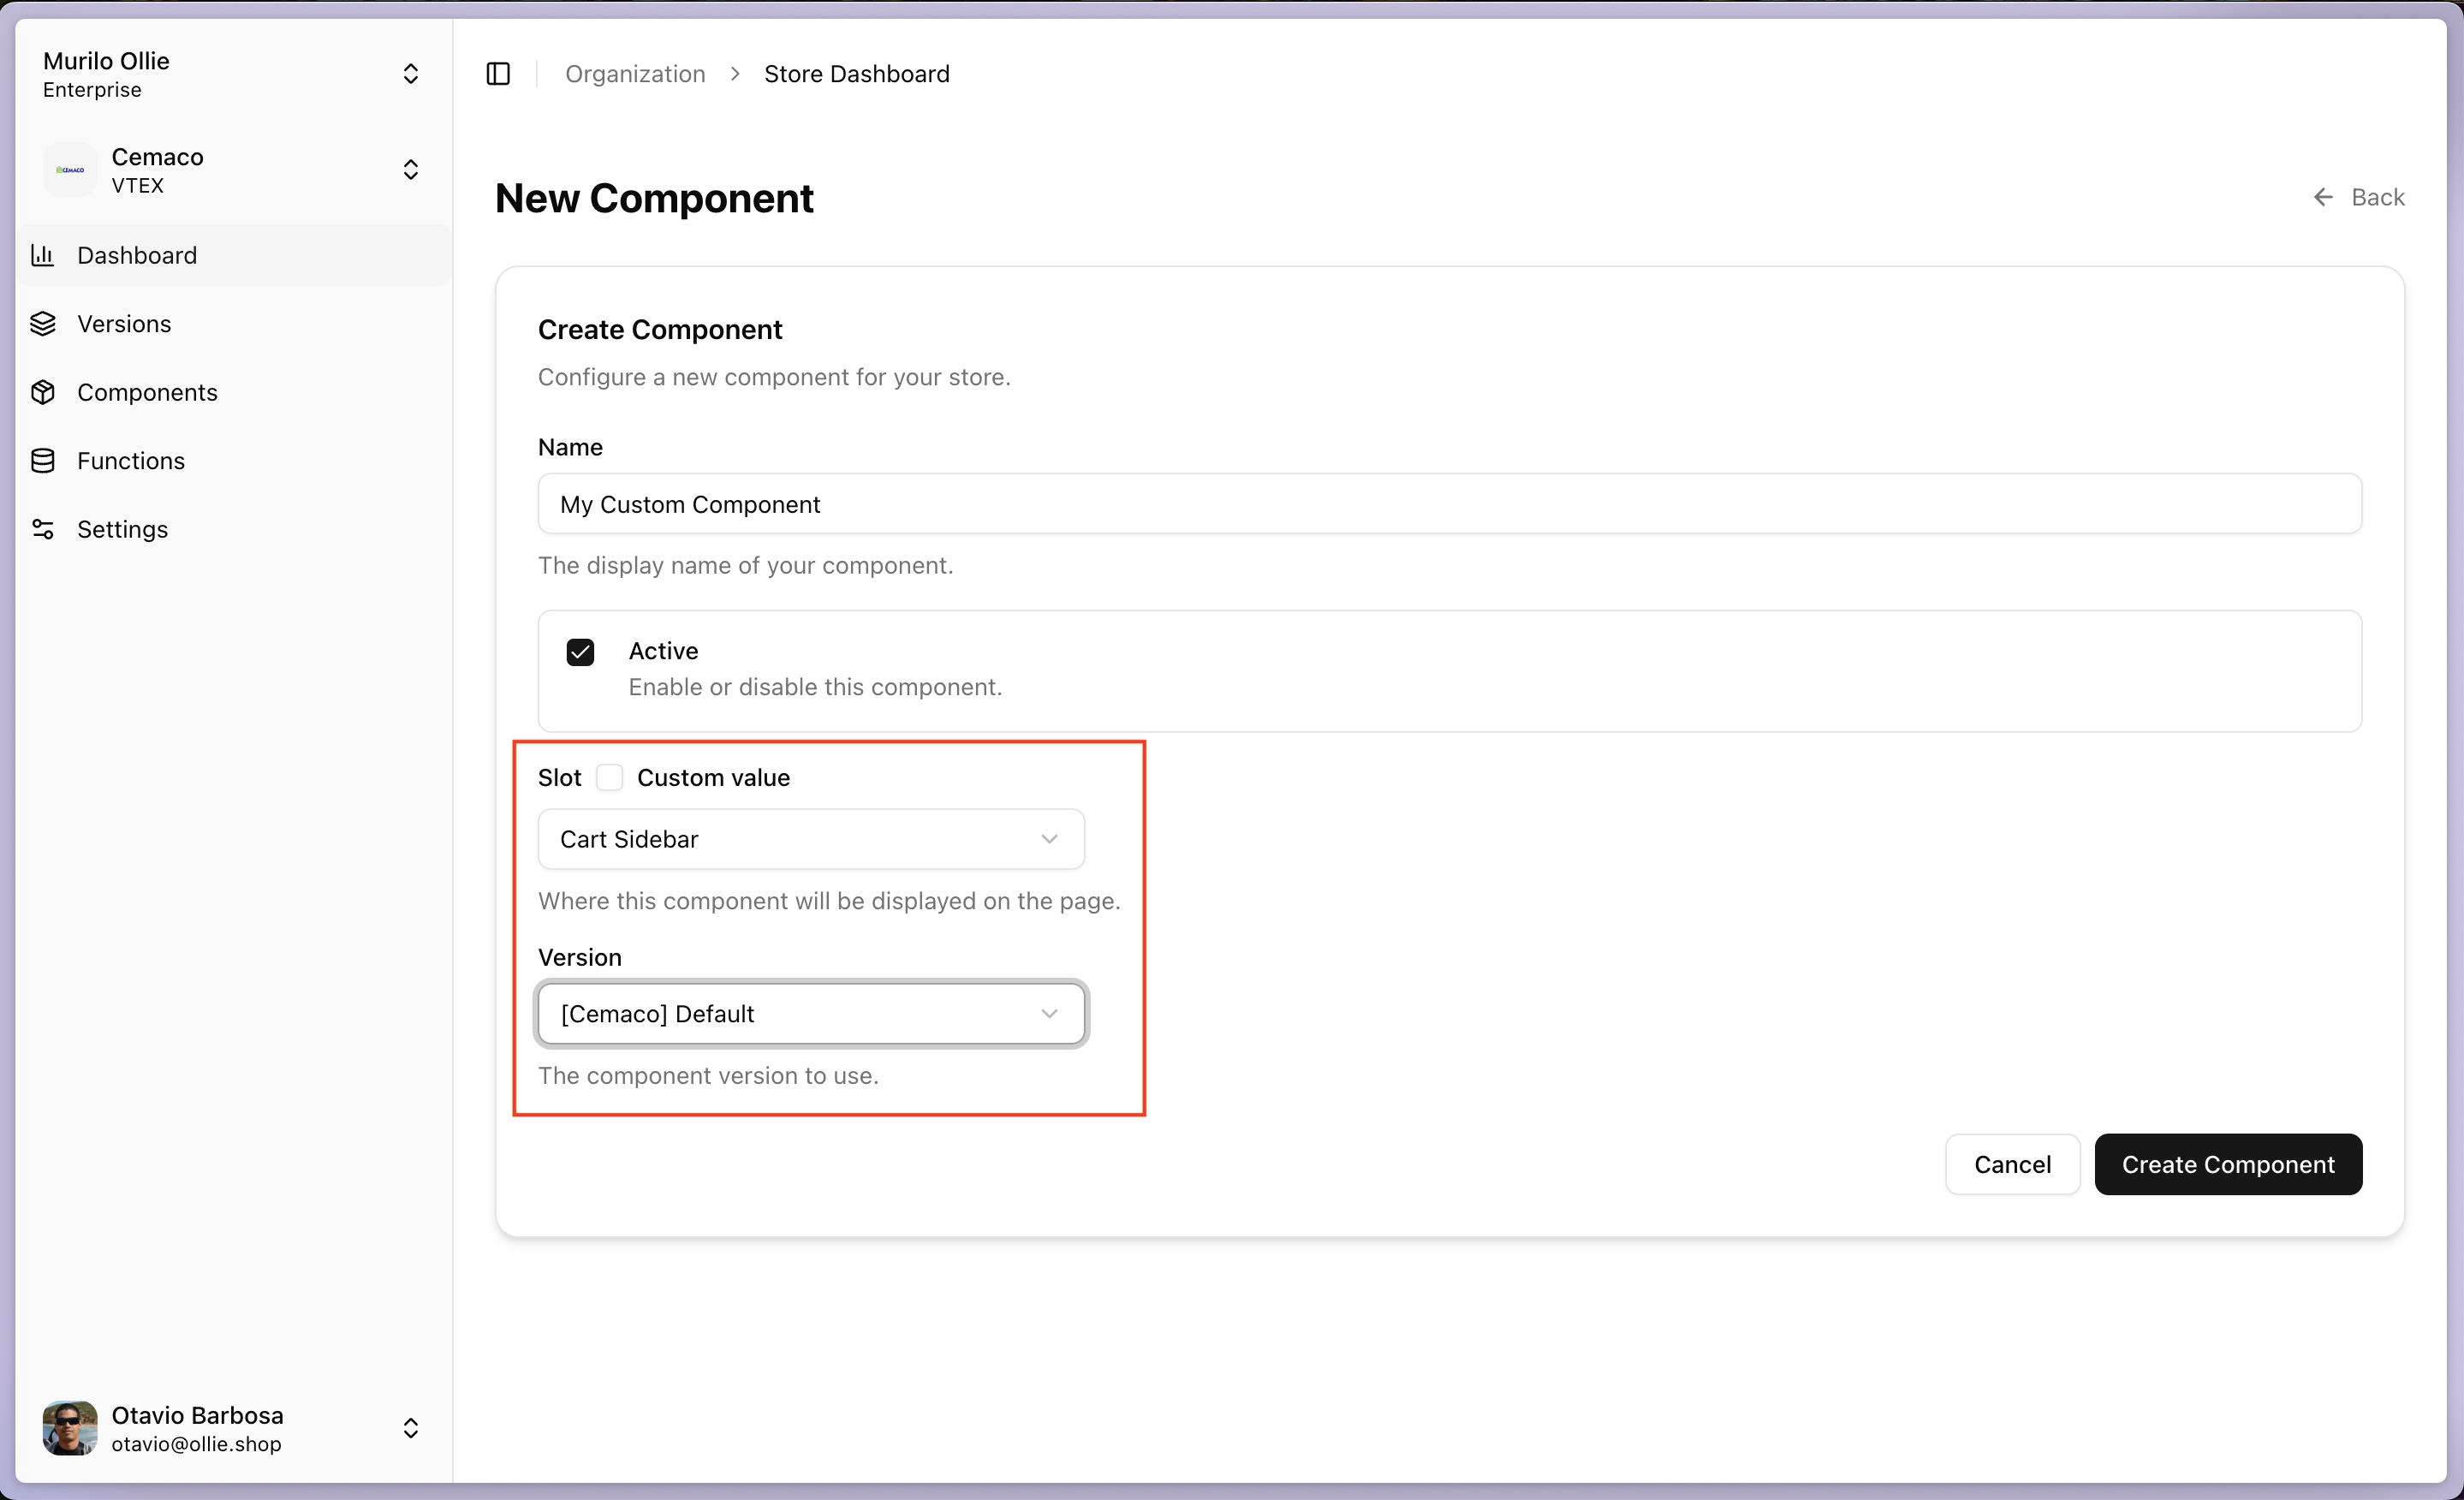2464x1500 pixels.
Task: Focus the Name input field
Action: [x=1450, y=504]
